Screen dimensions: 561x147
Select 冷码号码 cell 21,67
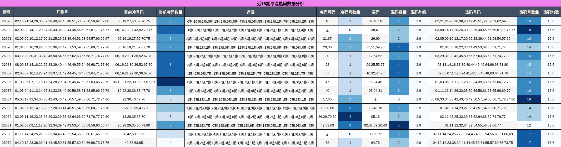point(327,39)
